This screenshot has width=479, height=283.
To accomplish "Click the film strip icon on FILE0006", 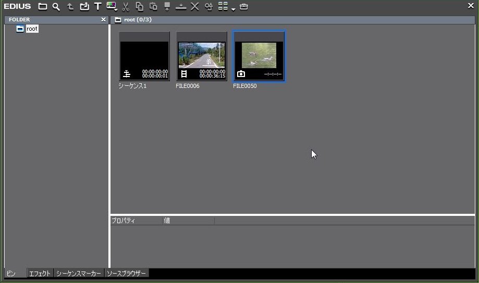I will point(184,74).
